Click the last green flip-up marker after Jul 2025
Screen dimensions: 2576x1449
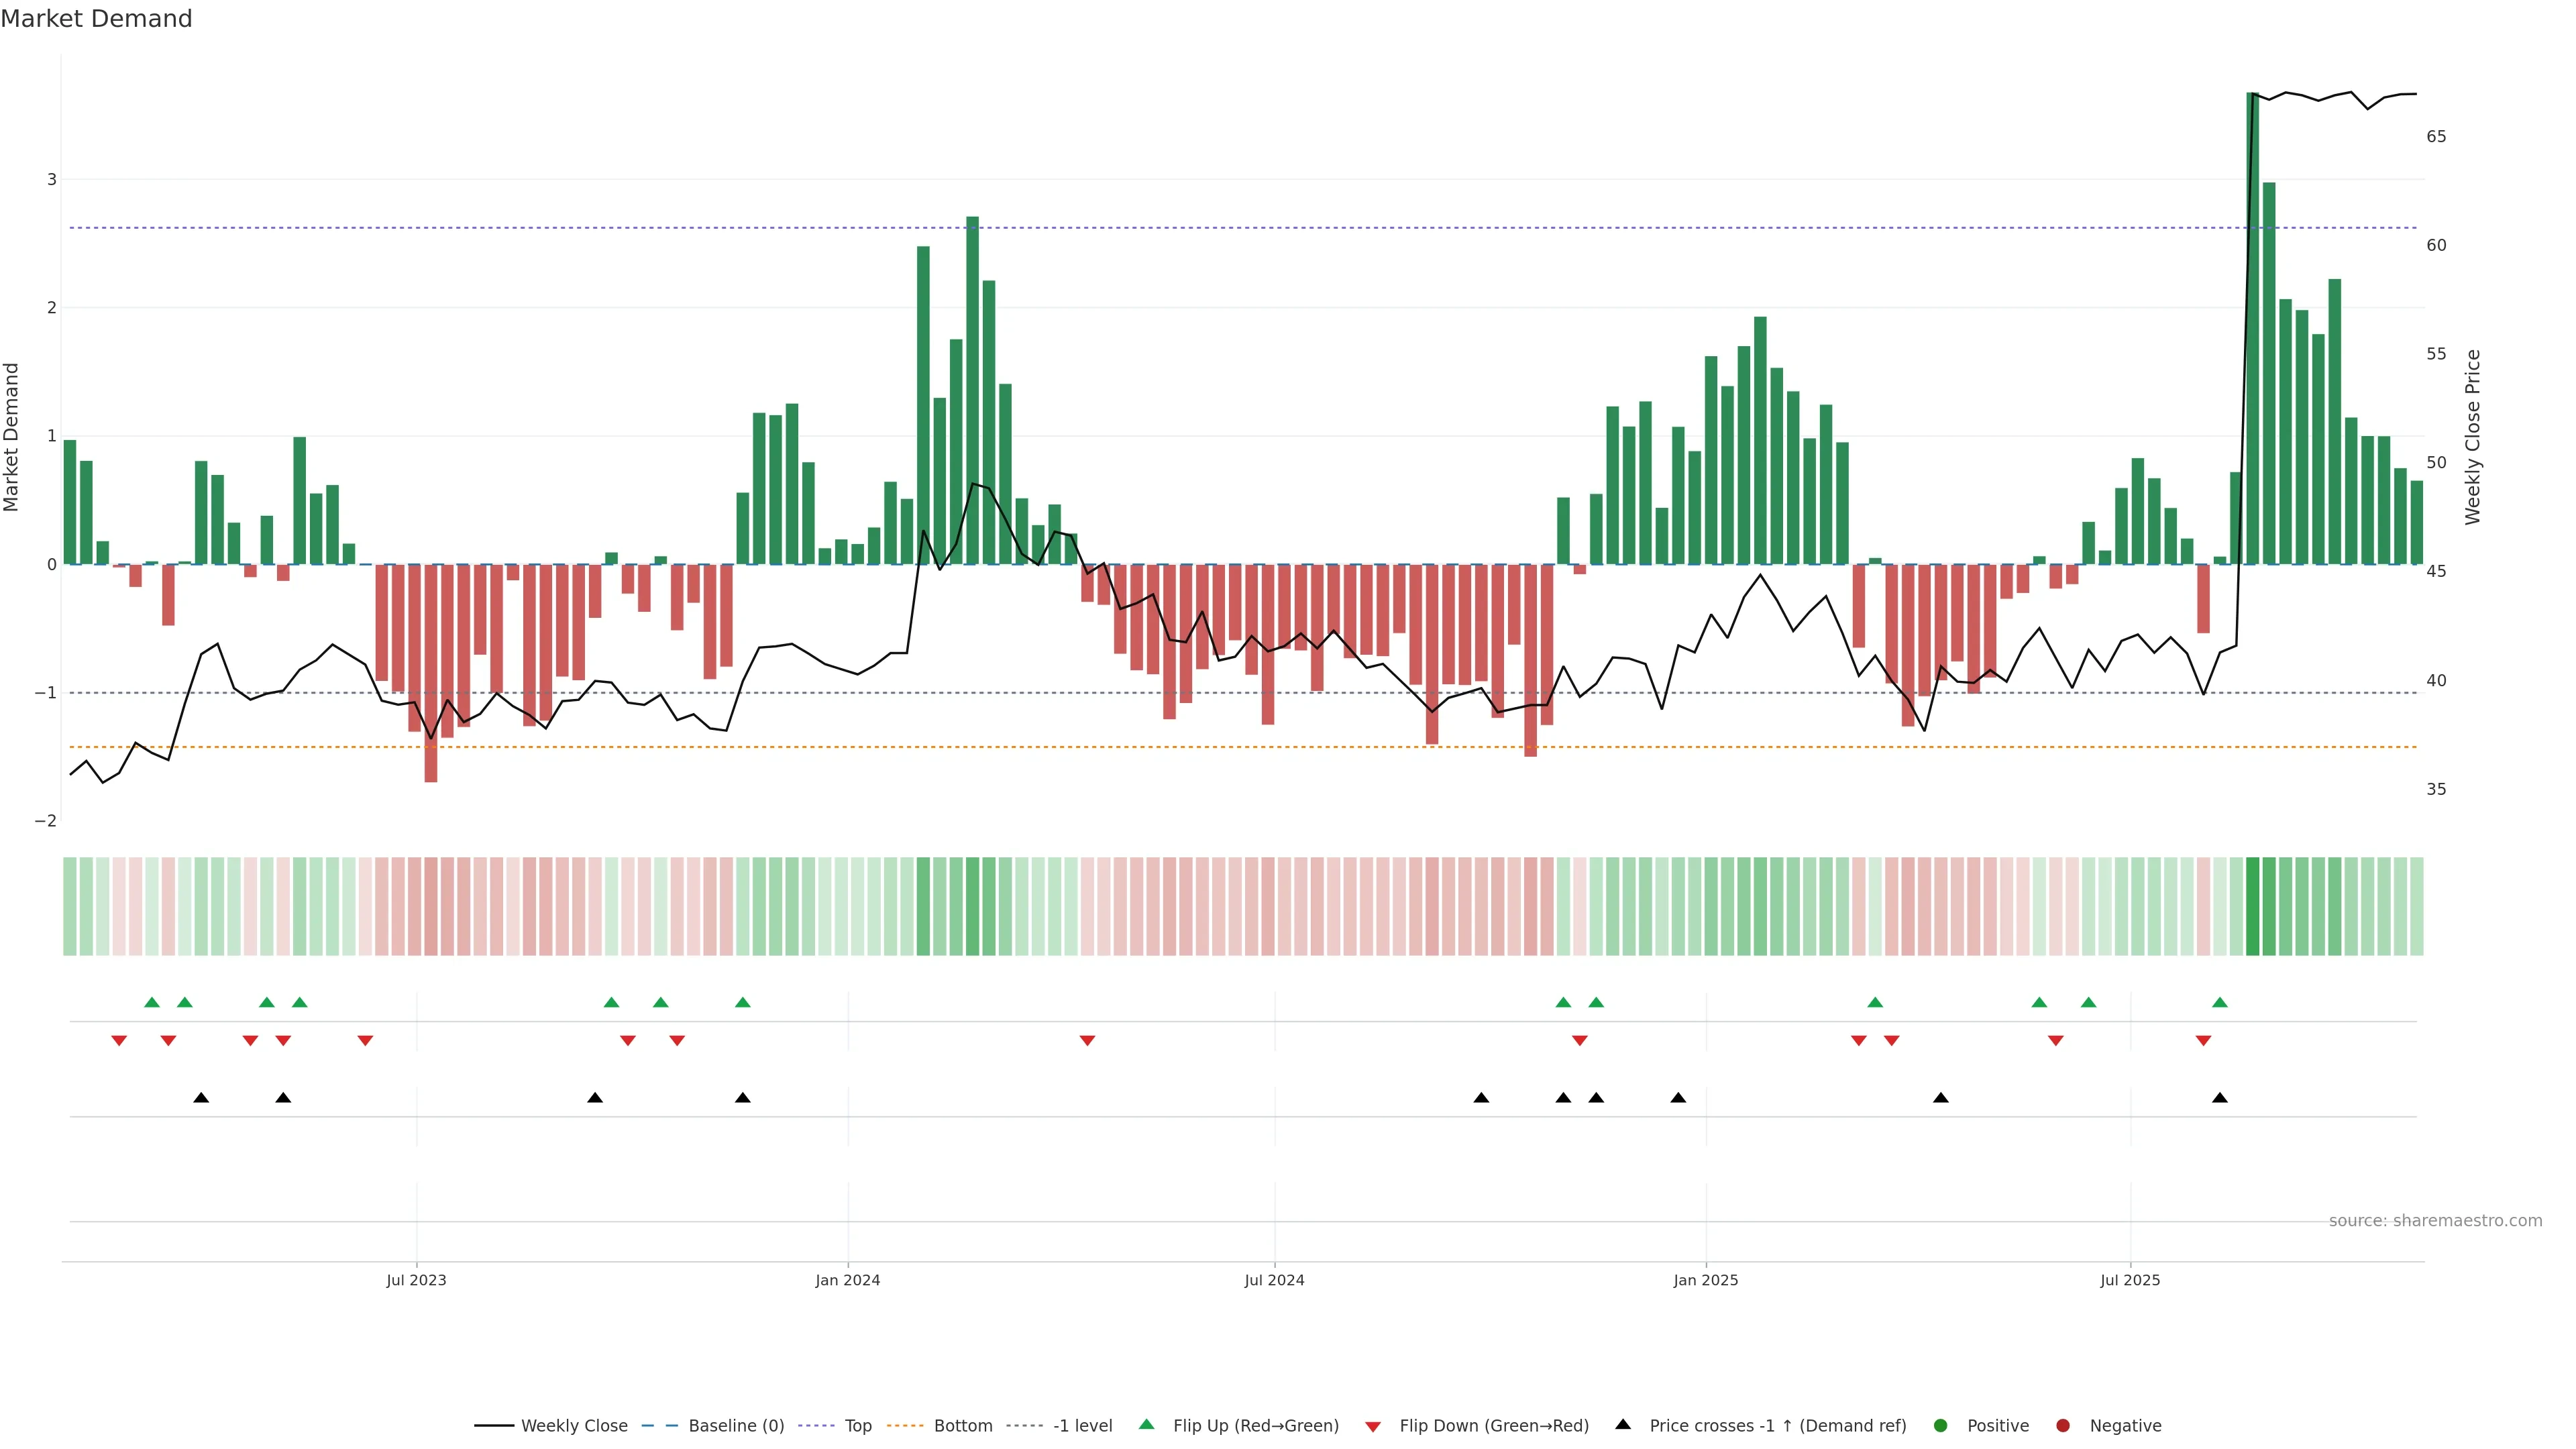pos(2220,1002)
